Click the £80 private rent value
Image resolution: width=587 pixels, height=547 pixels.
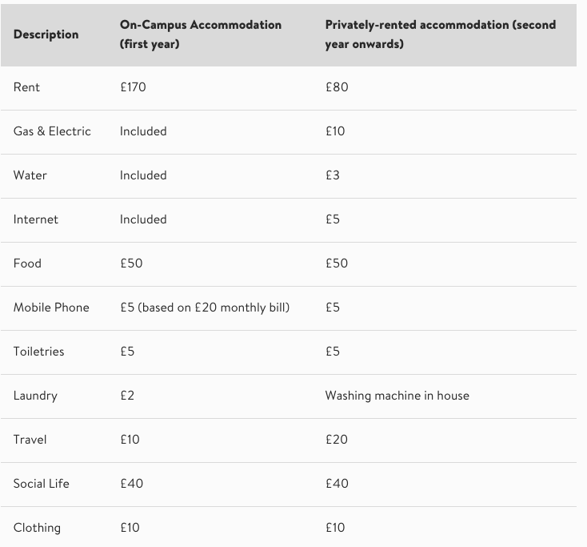point(337,87)
